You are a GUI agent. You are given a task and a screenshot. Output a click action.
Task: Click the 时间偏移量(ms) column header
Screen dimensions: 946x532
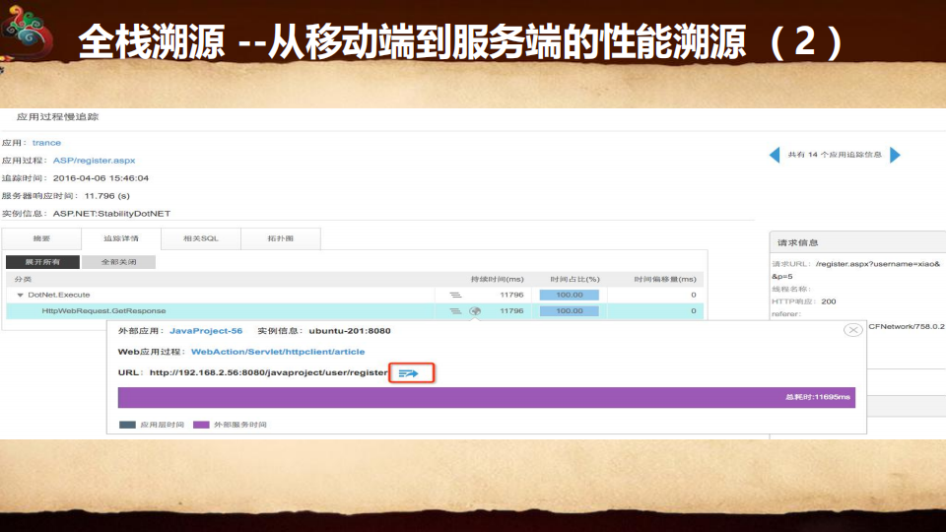coord(665,279)
